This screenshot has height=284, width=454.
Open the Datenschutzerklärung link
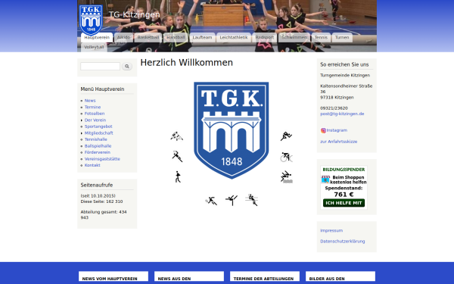pos(343,242)
